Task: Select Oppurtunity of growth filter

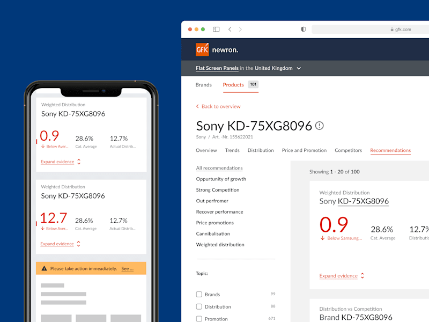Action: [x=221, y=179]
